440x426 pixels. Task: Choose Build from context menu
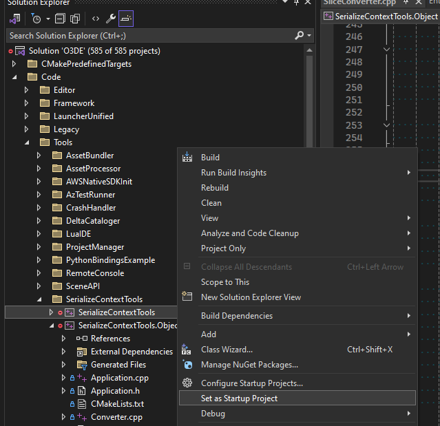[x=297, y=158]
